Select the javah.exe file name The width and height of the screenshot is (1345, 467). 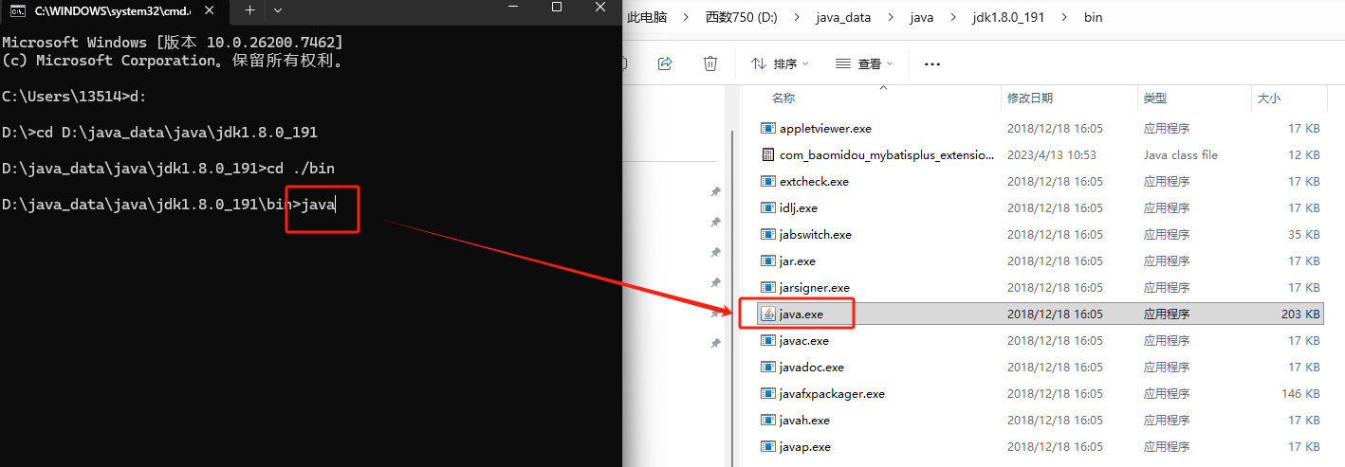pos(804,420)
